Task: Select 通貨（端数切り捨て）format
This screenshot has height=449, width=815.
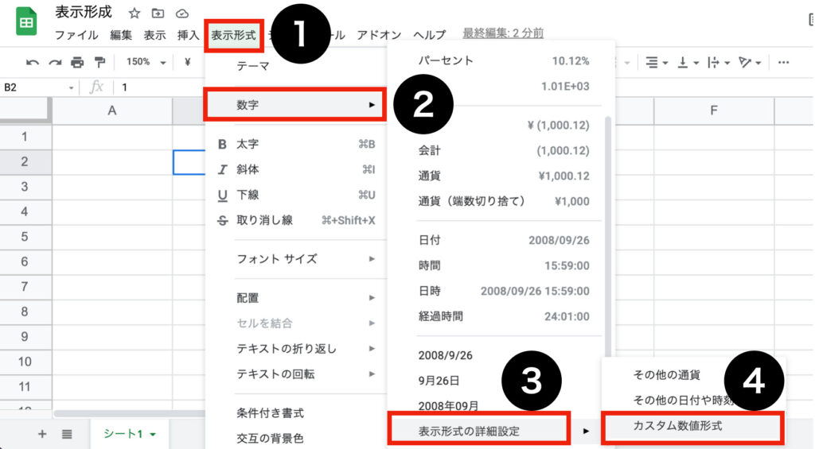Action: tap(504, 201)
